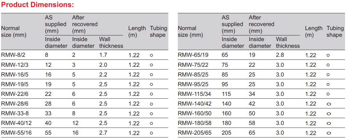Click the tubing shape circle for RMW-55/16
The height and width of the screenshot is (139, 347).
(x=152, y=133)
